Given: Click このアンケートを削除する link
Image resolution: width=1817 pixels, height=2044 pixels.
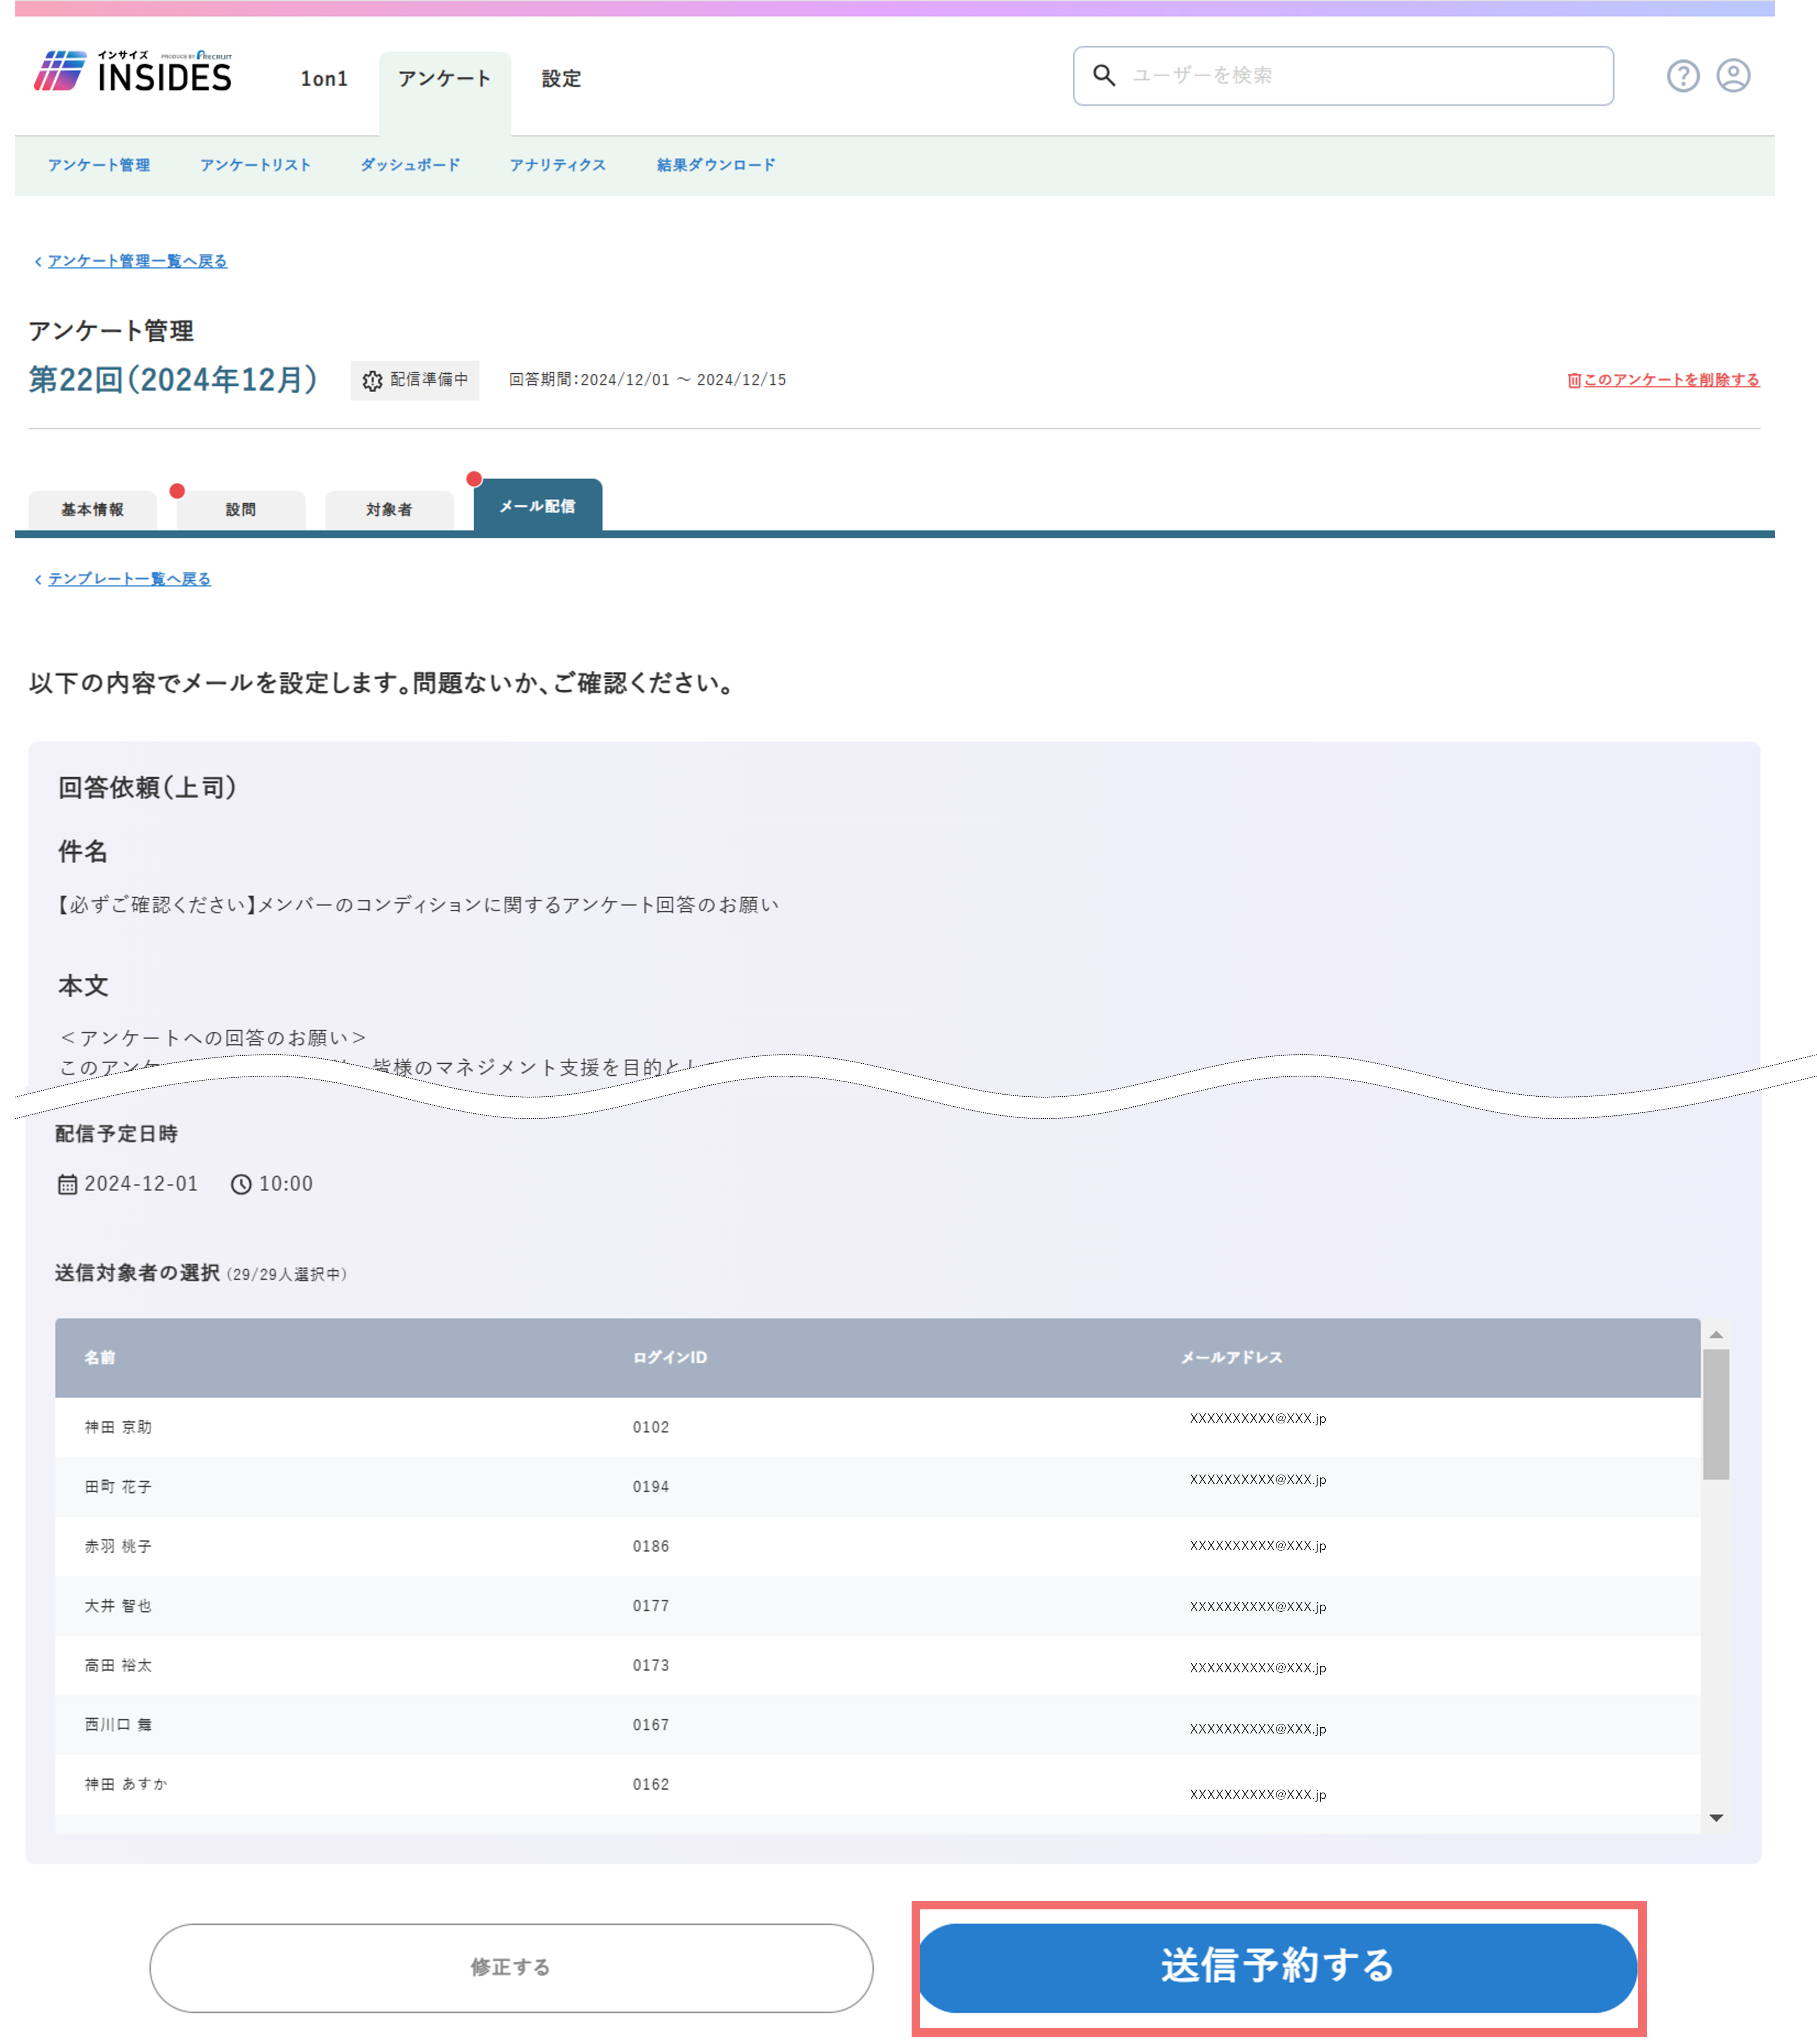Looking at the screenshot, I should coord(1663,380).
